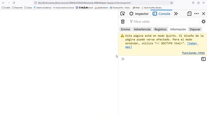Open the phpMyAdmin bookmark

pos(101,8)
